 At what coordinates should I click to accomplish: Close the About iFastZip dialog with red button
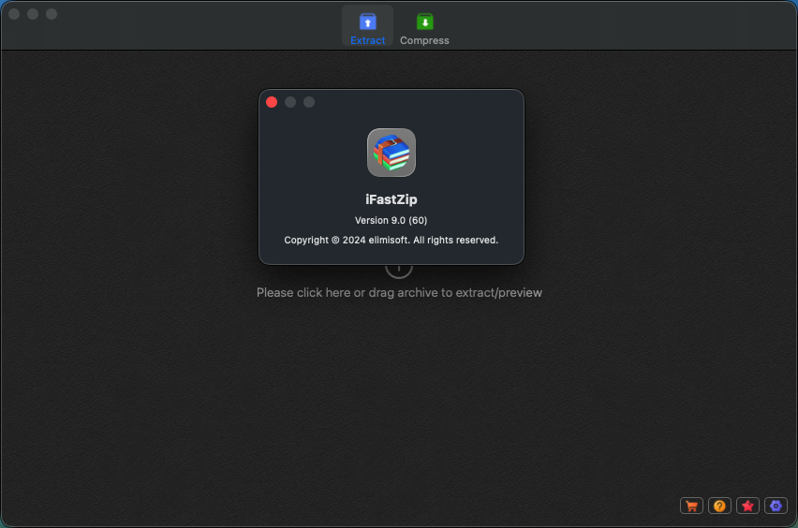click(272, 102)
